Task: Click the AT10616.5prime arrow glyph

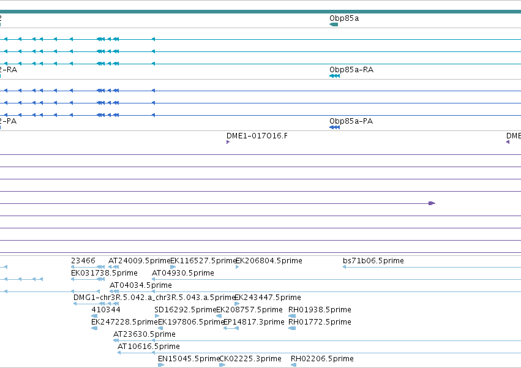Action: pos(319,353)
